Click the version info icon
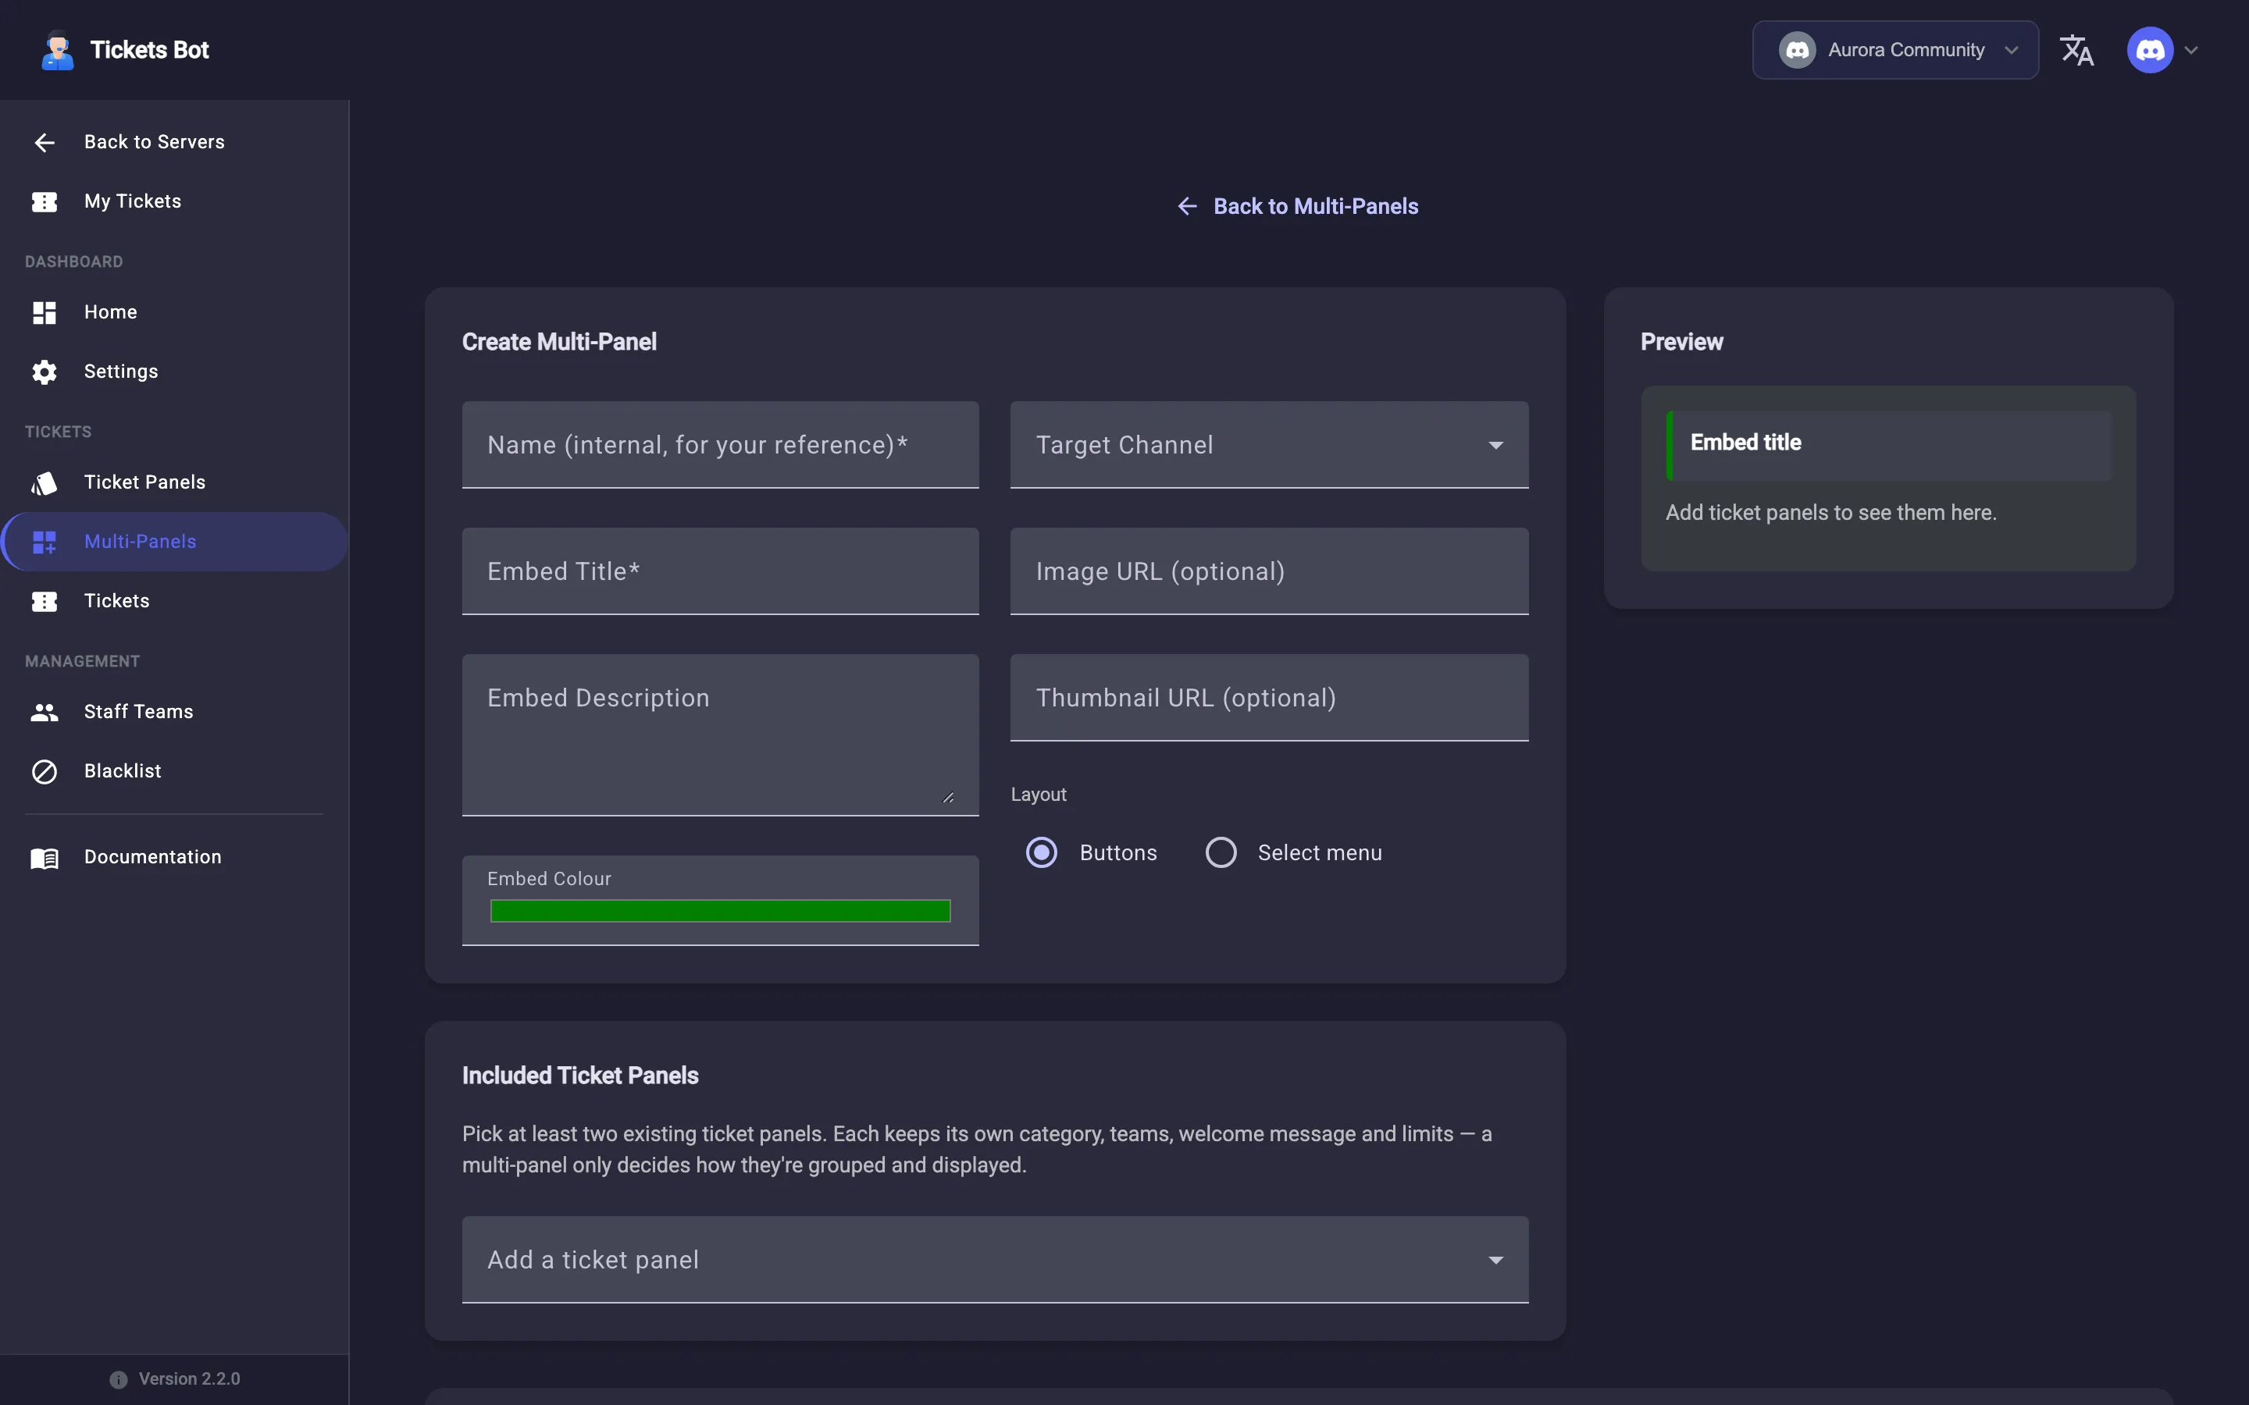 pyautogui.click(x=118, y=1379)
